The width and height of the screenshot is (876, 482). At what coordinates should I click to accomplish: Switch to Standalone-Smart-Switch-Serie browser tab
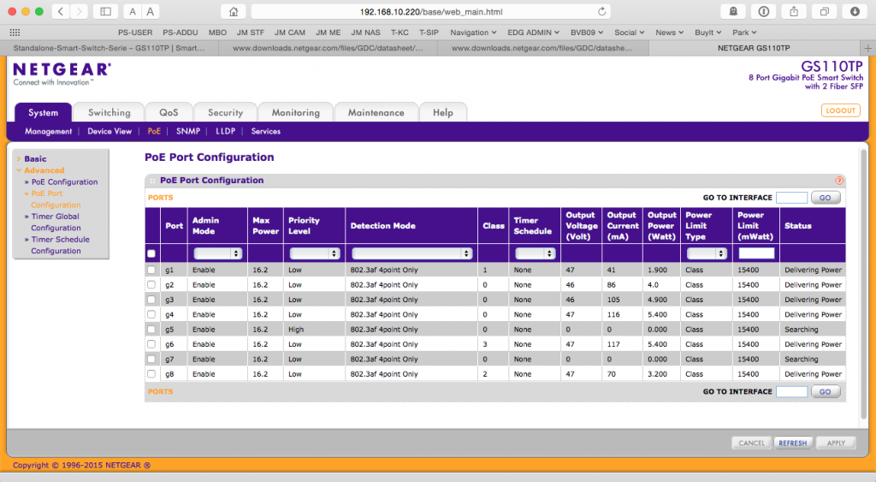(109, 48)
